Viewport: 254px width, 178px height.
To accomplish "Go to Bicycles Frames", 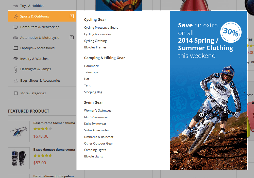I will click(x=95, y=47).
